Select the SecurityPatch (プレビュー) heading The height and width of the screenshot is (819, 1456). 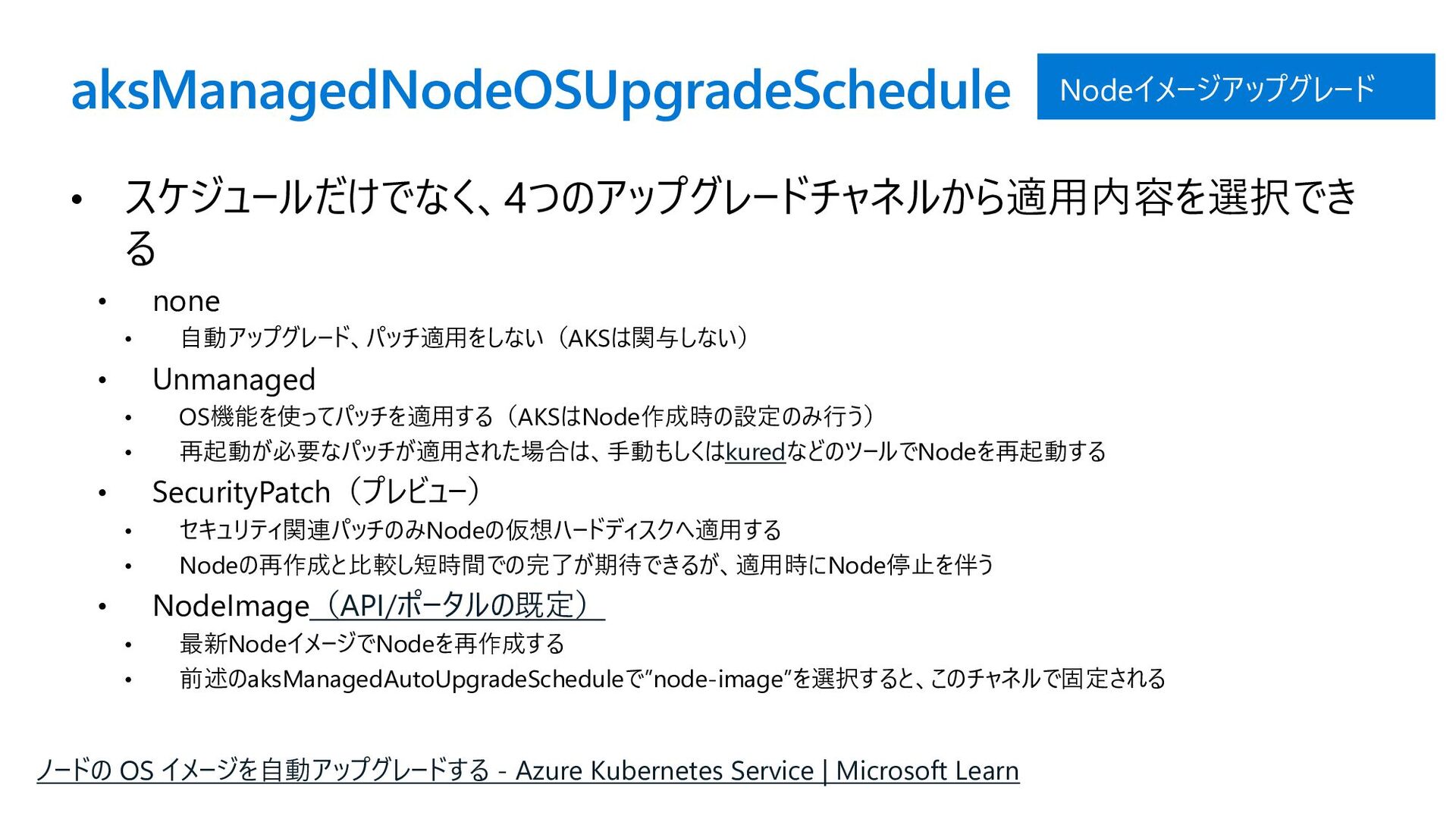(318, 491)
